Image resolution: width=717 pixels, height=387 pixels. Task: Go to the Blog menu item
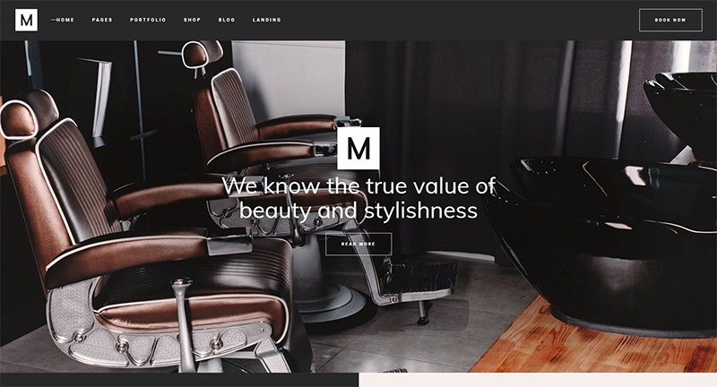227,20
